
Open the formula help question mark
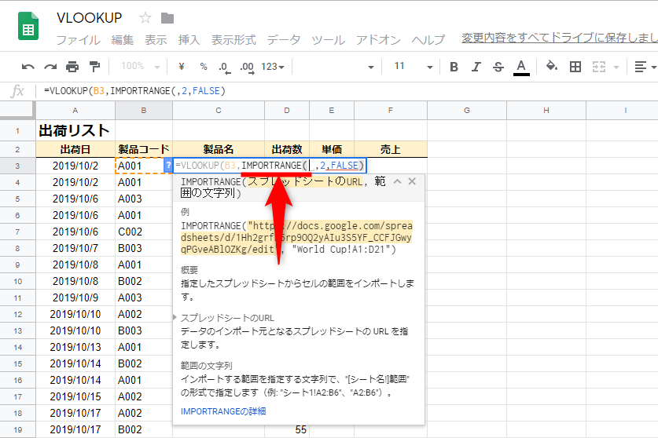click(x=168, y=166)
